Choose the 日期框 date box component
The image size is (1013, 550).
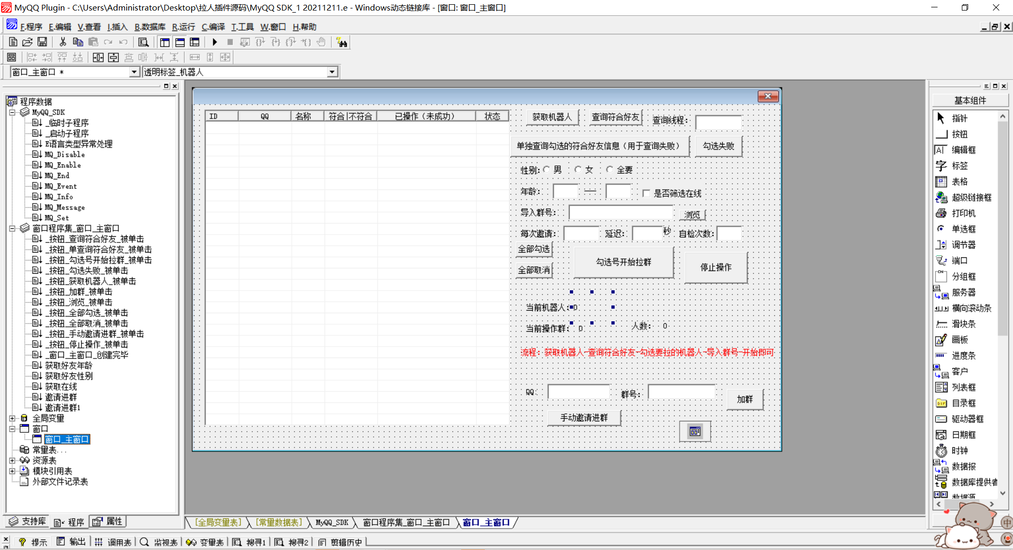tap(963, 435)
